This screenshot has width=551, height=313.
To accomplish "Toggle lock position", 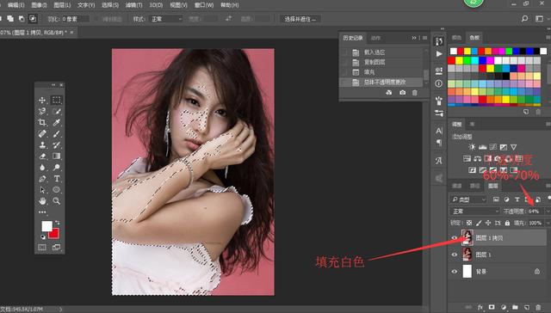I will [x=488, y=223].
